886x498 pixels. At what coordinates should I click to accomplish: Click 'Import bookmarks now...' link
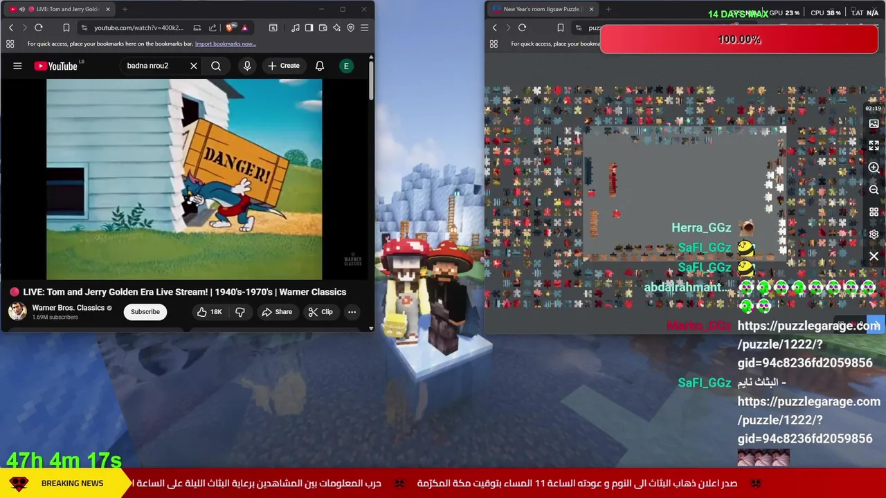(226, 44)
